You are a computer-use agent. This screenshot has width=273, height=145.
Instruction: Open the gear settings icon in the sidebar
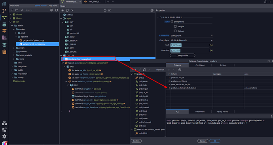[x=4, y=136]
